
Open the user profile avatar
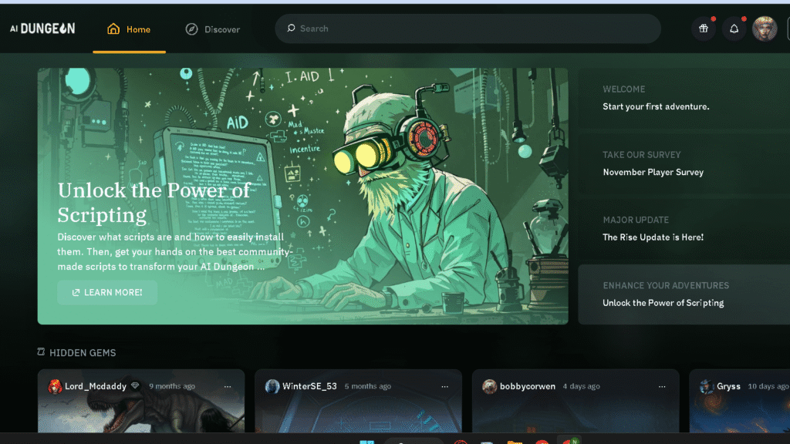click(765, 29)
